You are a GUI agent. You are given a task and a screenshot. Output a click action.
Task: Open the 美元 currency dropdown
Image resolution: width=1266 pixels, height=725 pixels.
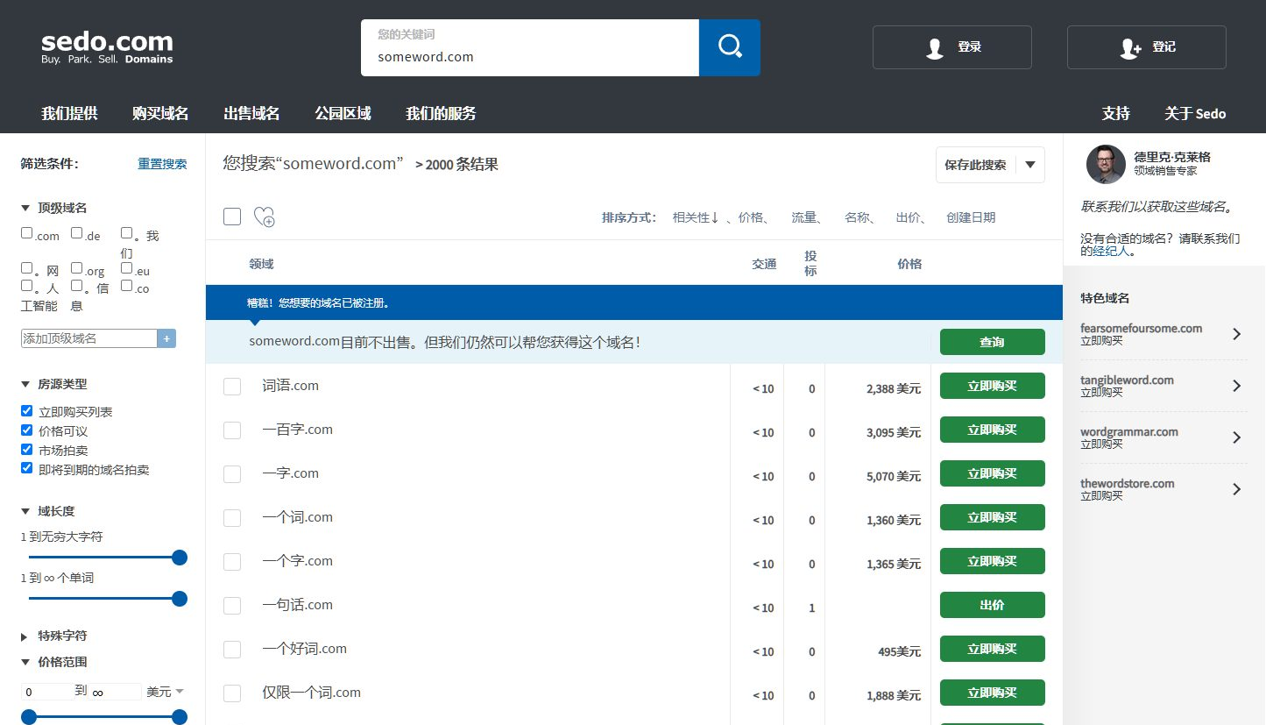(x=166, y=692)
